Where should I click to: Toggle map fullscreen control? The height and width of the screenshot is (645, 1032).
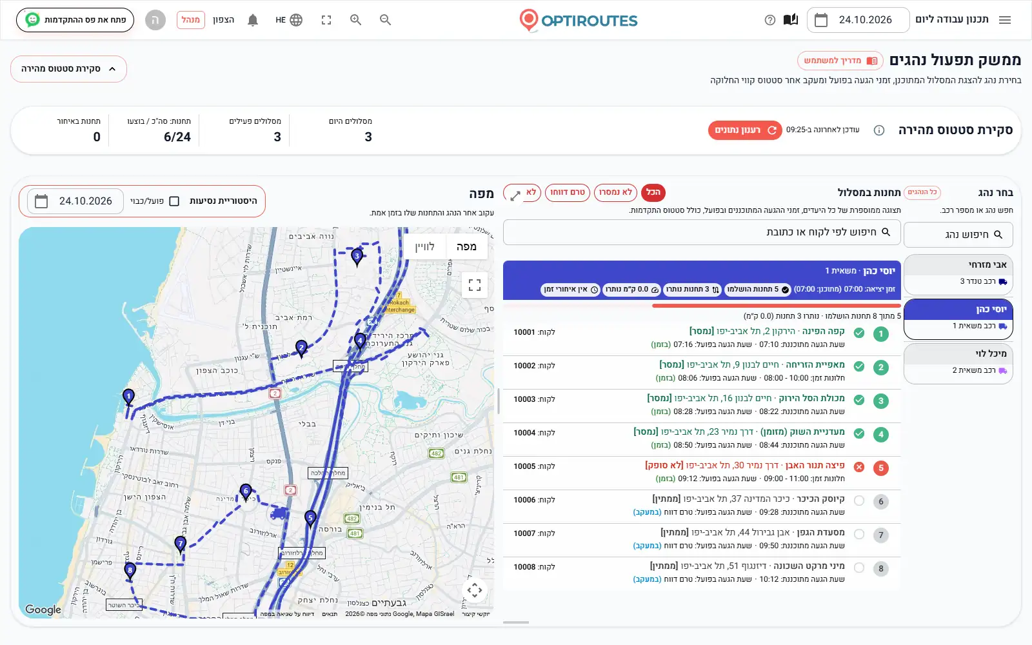click(475, 285)
